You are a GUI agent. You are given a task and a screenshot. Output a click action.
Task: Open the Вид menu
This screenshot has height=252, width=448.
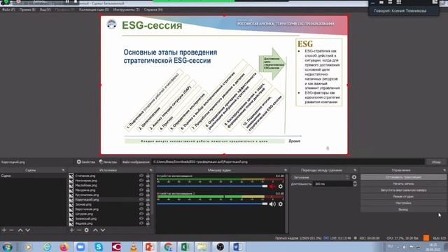pyautogui.click(x=45, y=10)
